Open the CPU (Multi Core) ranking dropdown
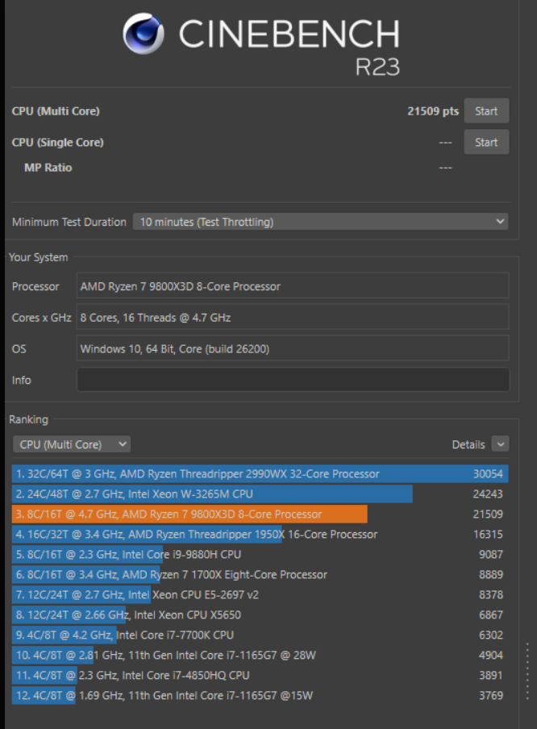Screen dimensions: 537x729 [x=72, y=444]
